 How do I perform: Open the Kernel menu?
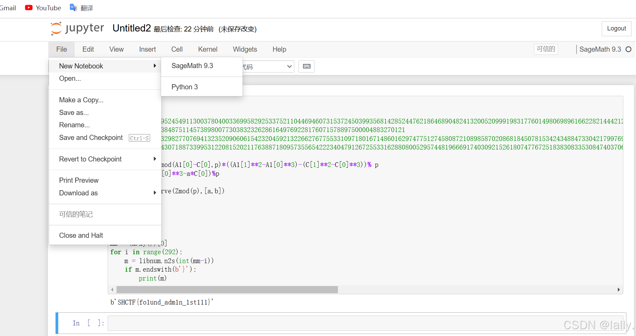tap(207, 49)
